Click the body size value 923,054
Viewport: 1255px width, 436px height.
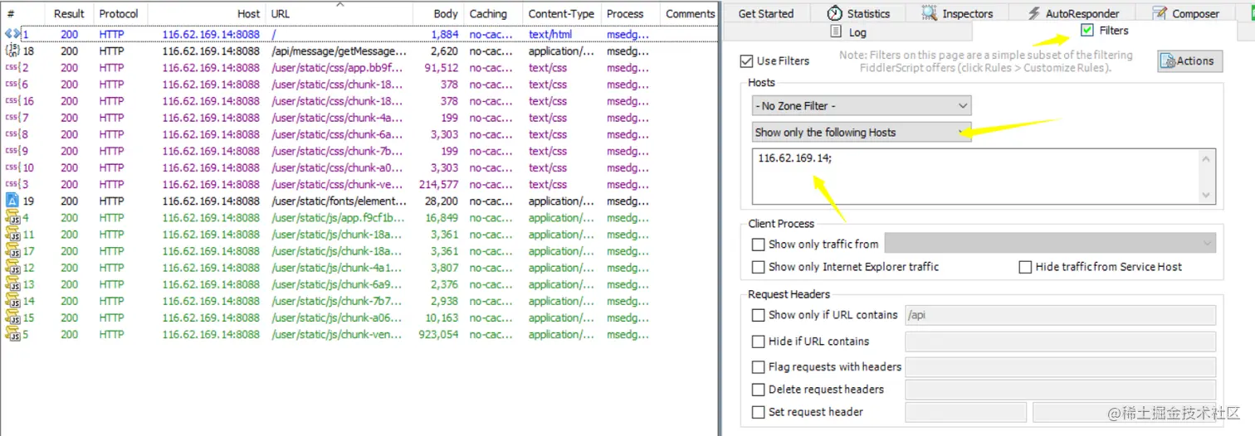[438, 334]
